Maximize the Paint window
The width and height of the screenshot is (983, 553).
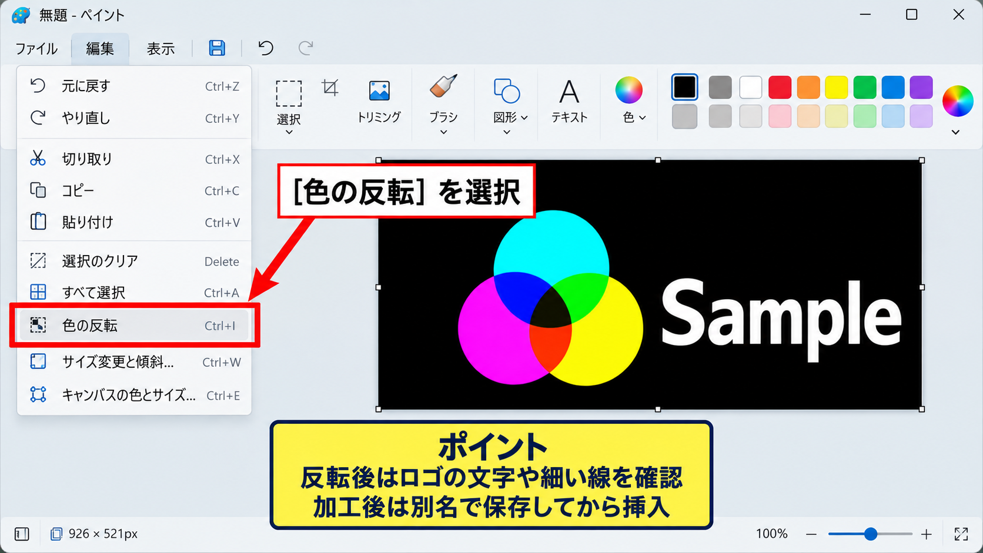tap(912, 15)
